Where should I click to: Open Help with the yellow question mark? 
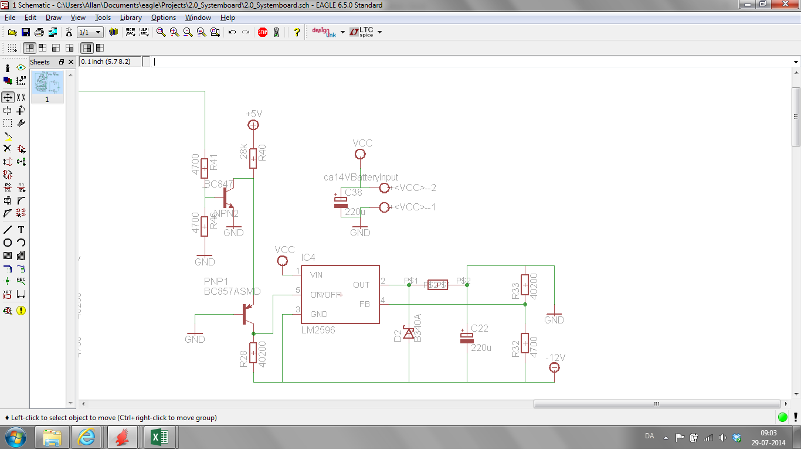[x=297, y=32]
